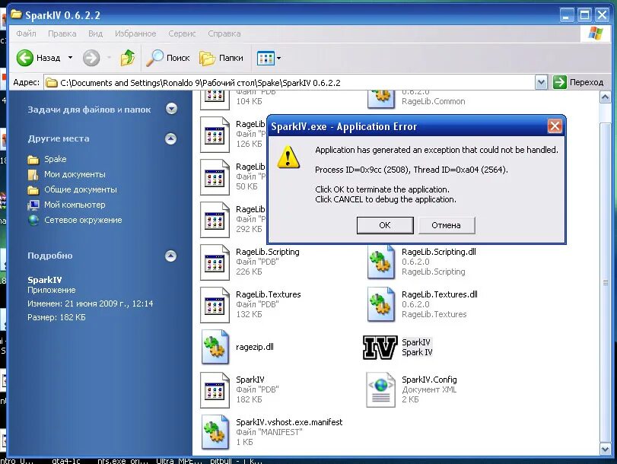Select the SparkIV.Config XML document icon
This screenshot has width=617, height=464.
(x=380, y=389)
